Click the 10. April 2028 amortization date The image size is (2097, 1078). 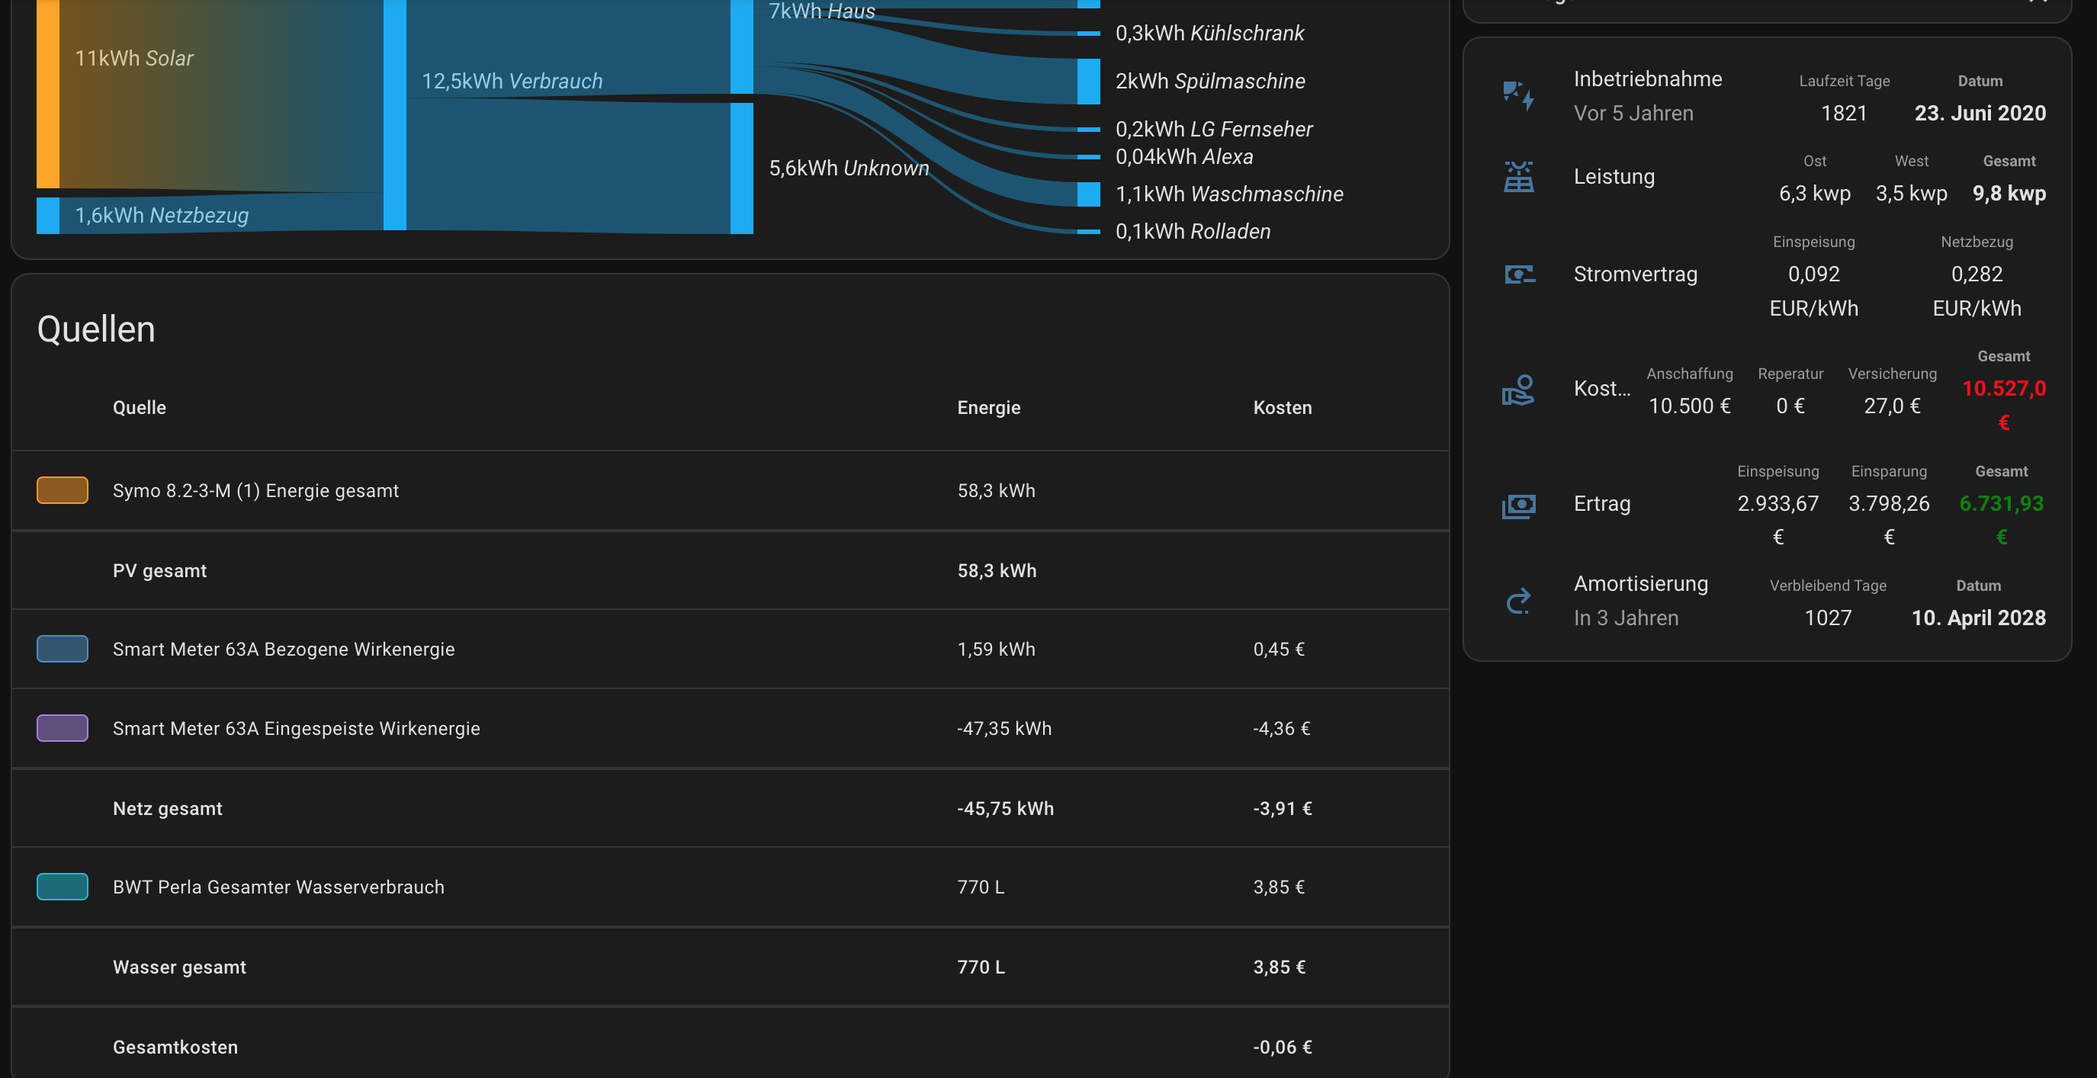(1978, 618)
